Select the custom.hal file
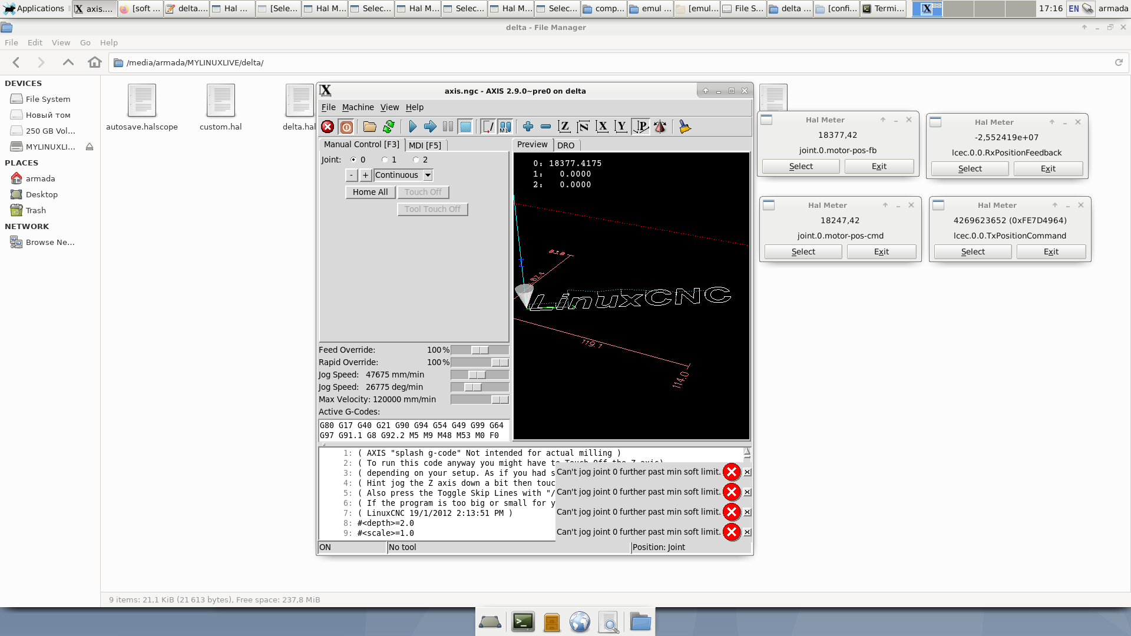 coord(220,107)
